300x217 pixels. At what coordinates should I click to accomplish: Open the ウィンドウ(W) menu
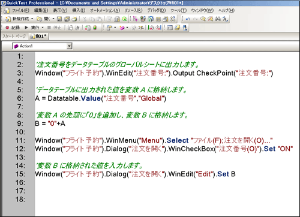point(202,10)
